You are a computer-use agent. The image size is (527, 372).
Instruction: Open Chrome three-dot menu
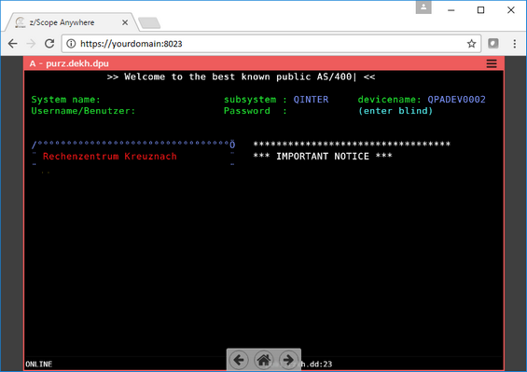(514, 44)
